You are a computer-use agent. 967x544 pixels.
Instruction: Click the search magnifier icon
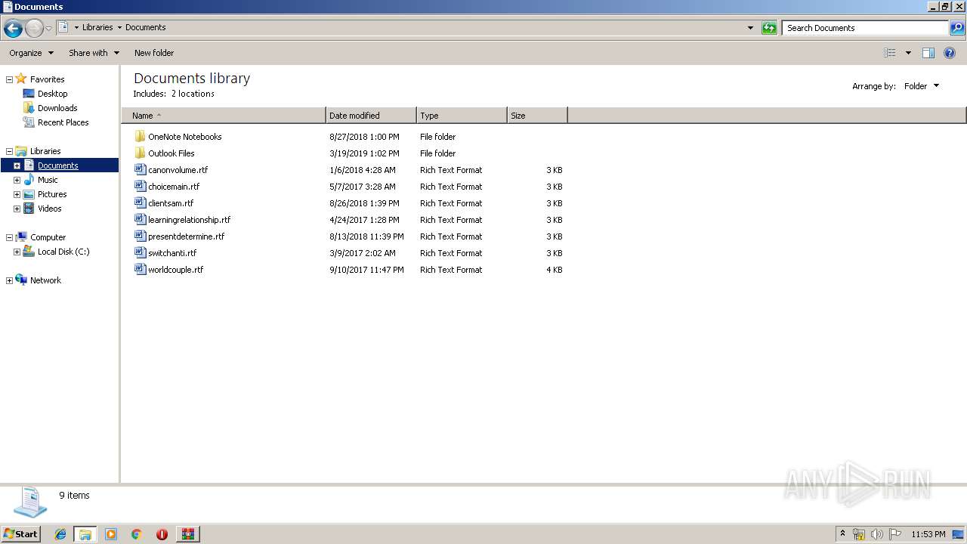pos(957,28)
